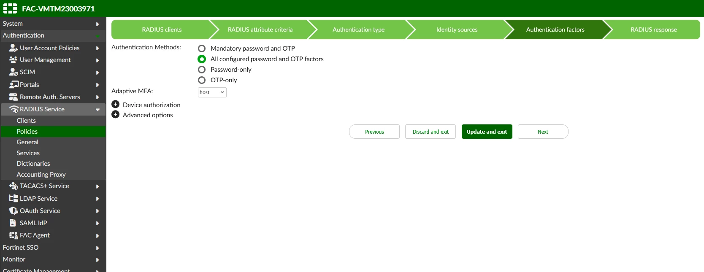
Task: Click the System menu label
Action: point(13,24)
